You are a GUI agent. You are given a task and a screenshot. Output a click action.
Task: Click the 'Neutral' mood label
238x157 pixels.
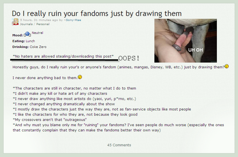click(x=37, y=33)
